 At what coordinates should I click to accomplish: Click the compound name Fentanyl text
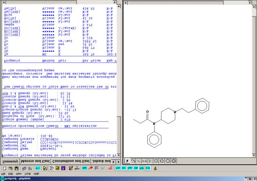48,149
